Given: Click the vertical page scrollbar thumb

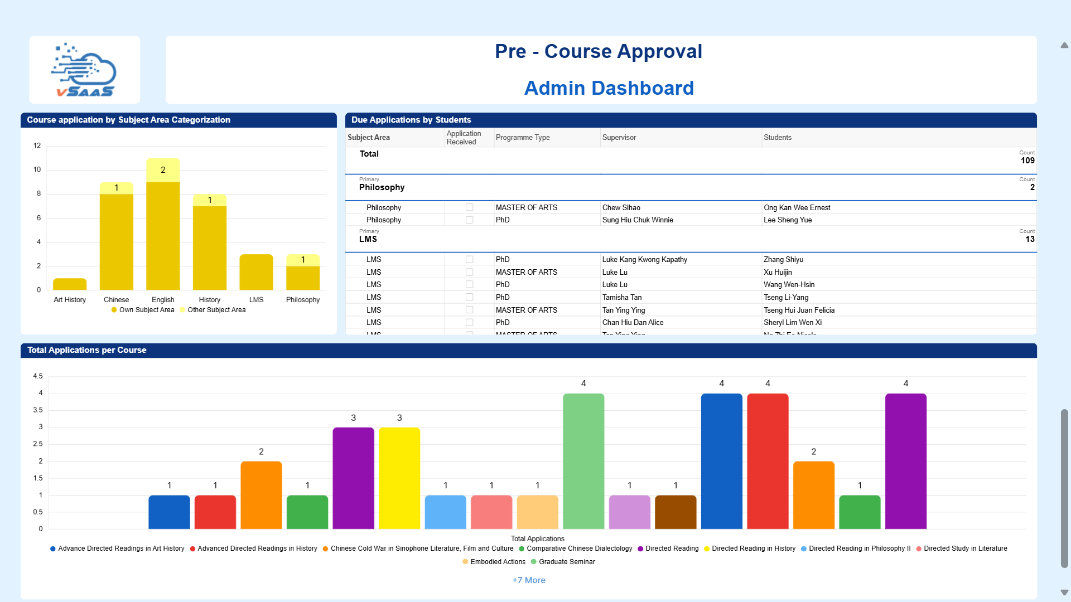Looking at the screenshot, I should (x=1064, y=488).
